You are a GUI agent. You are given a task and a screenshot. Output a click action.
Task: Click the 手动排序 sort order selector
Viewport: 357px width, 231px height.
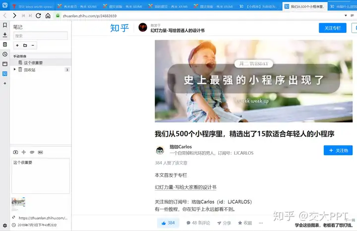tap(19, 56)
